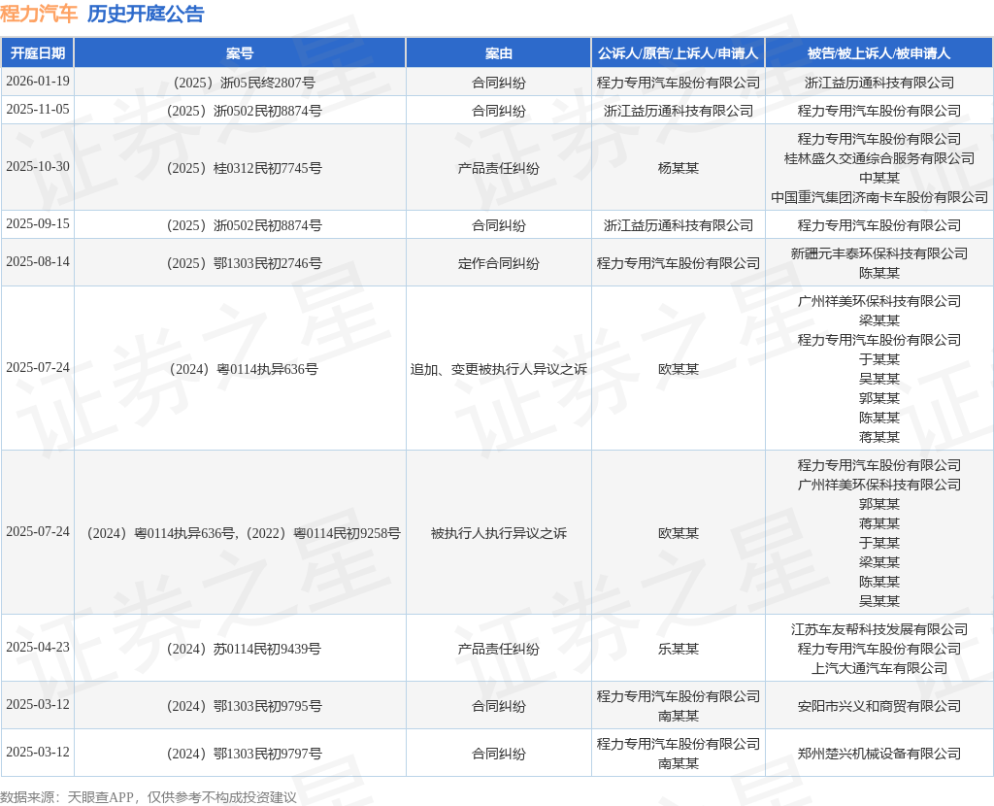The height and width of the screenshot is (806, 994).
Task: Click the 历史开庭公告 heading
Action: pyautogui.click(x=146, y=14)
